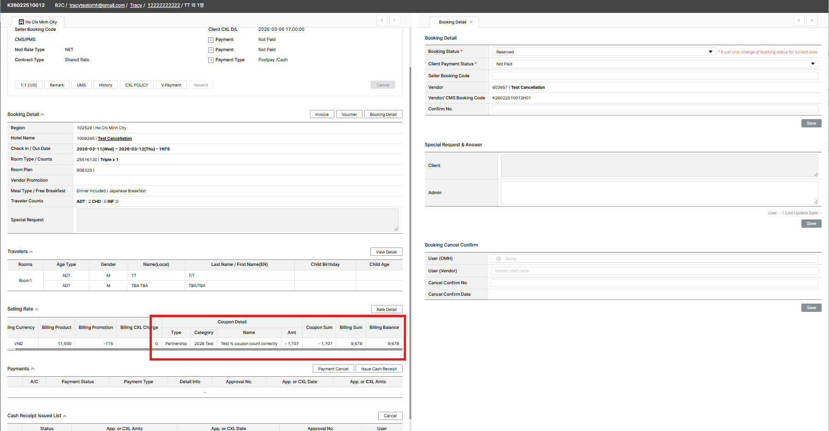Collapse the Selling Rate section

(x=37, y=310)
